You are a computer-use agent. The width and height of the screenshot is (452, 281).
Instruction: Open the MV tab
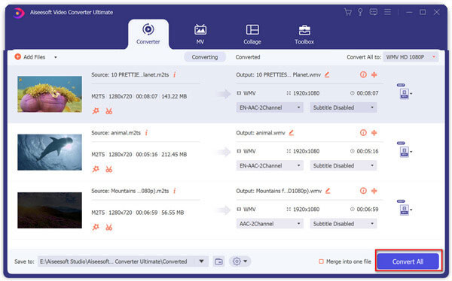pyautogui.click(x=200, y=35)
